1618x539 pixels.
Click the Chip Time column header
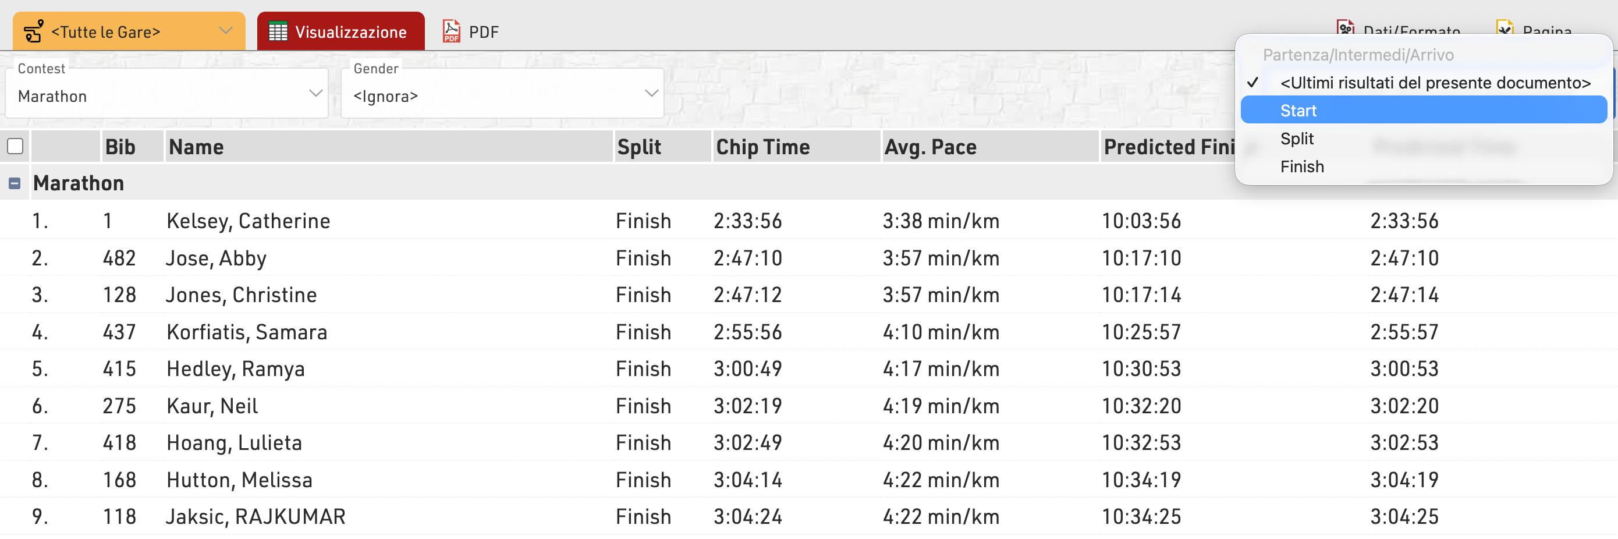pyautogui.click(x=762, y=147)
